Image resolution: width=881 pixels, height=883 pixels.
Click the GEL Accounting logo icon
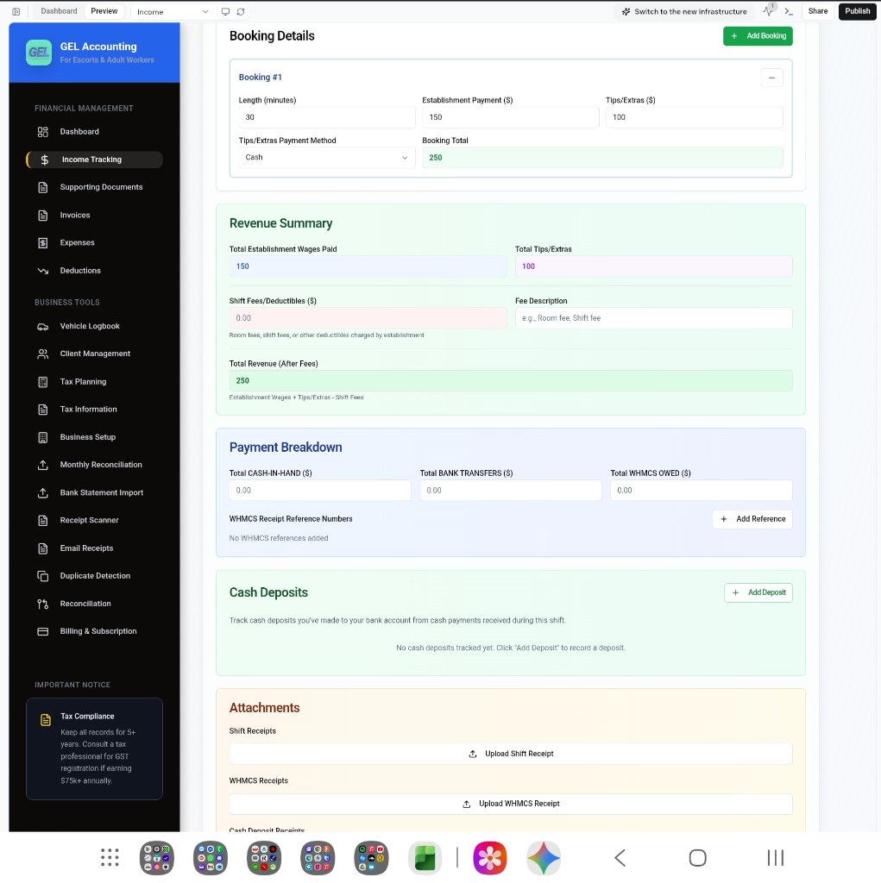click(38, 52)
